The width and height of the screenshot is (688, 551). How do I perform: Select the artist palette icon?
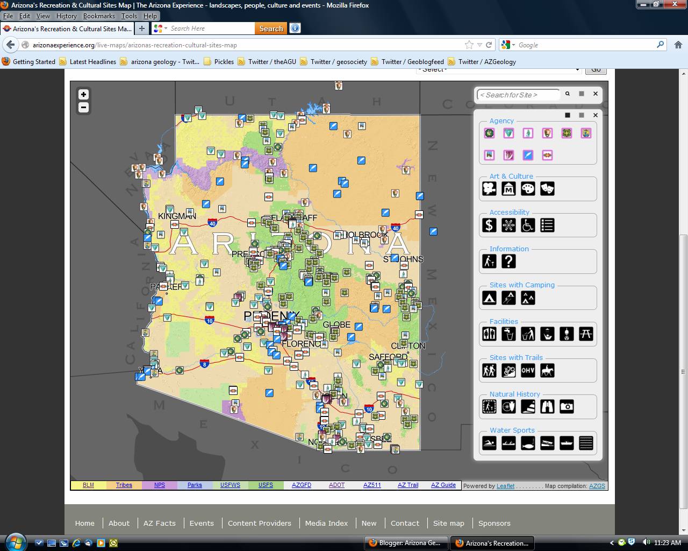[527, 188]
